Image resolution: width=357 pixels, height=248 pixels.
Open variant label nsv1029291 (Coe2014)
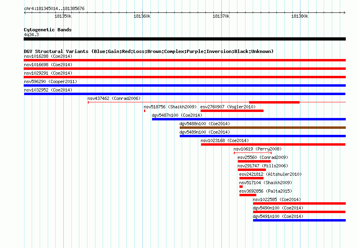[48, 73]
